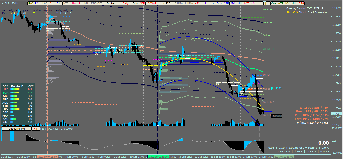Screen dimensions: 343x159
Task: Click the blue |> arrow button
Action: [x=213, y=3]
